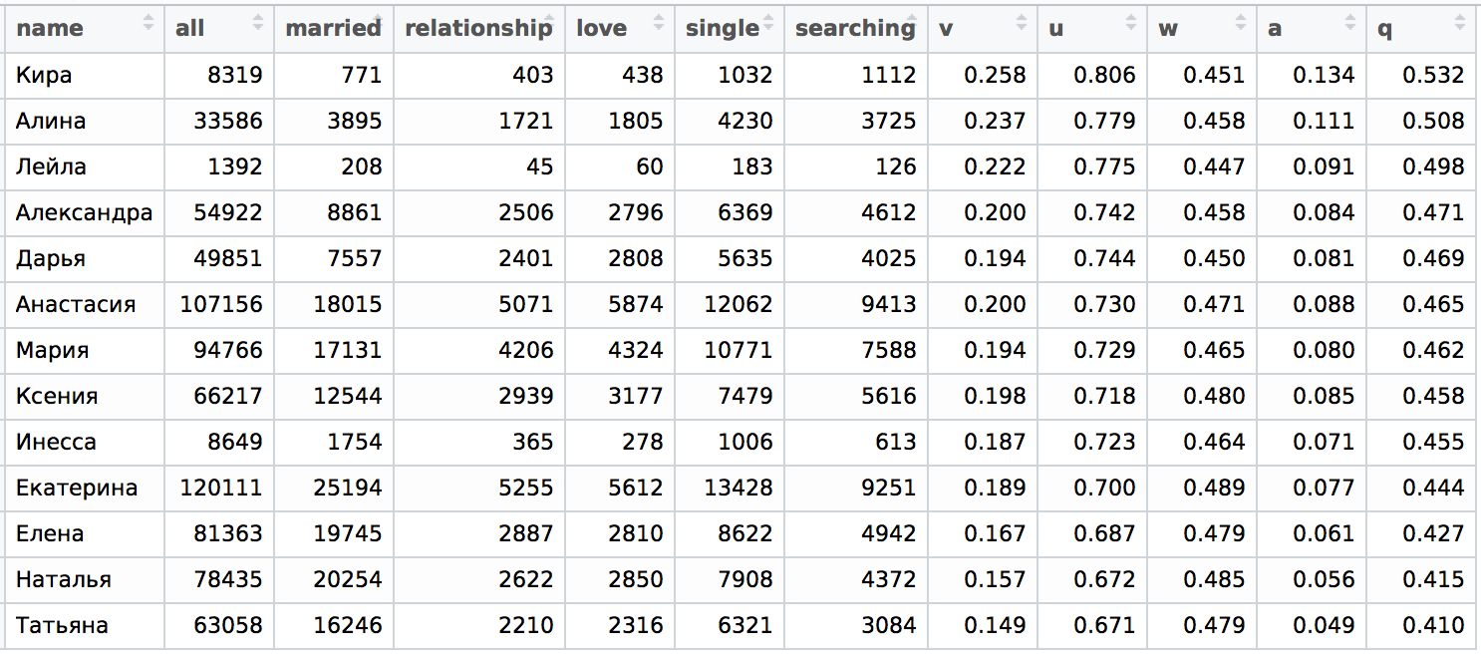Sort by the 'all' column icon
This screenshot has height=654, width=1481.
[x=259, y=21]
